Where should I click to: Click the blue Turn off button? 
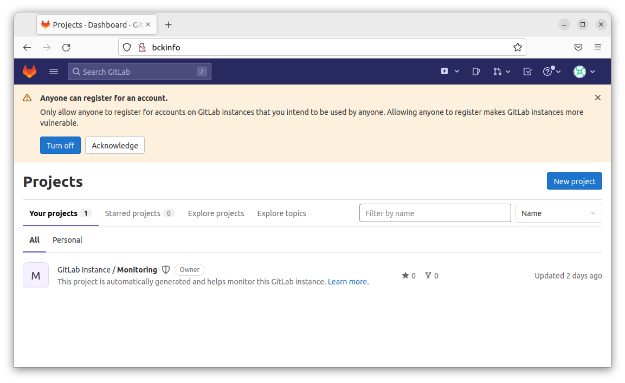click(60, 145)
